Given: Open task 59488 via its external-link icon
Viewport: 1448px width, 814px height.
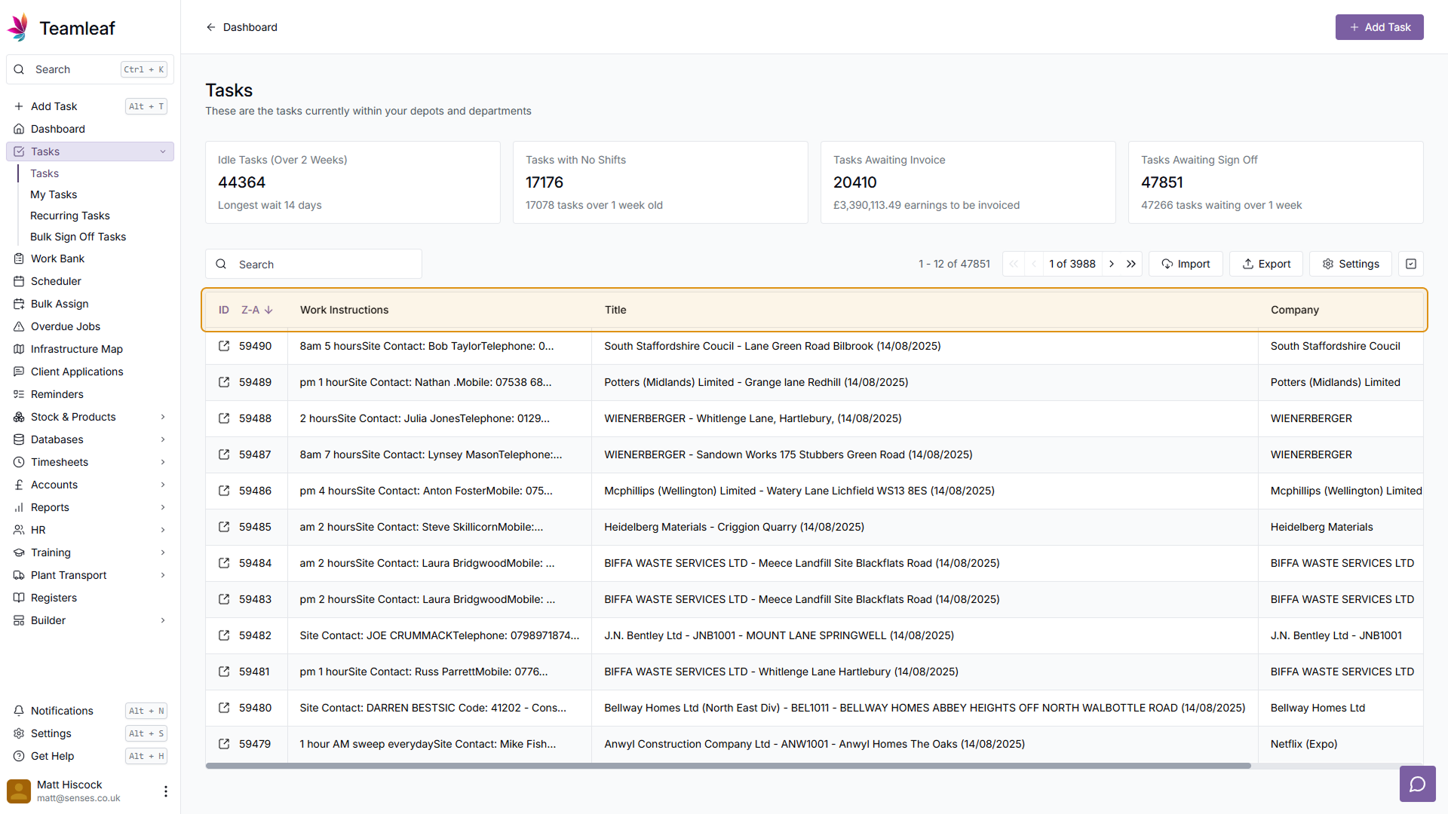Looking at the screenshot, I should [x=224, y=418].
